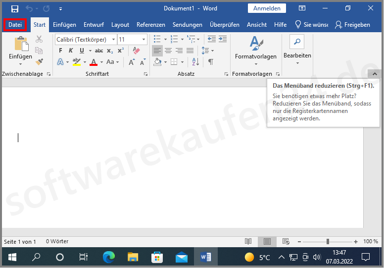384x268 pixels.
Task: Toggle bold formatting (F)
Action: click(x=60, y=51)
